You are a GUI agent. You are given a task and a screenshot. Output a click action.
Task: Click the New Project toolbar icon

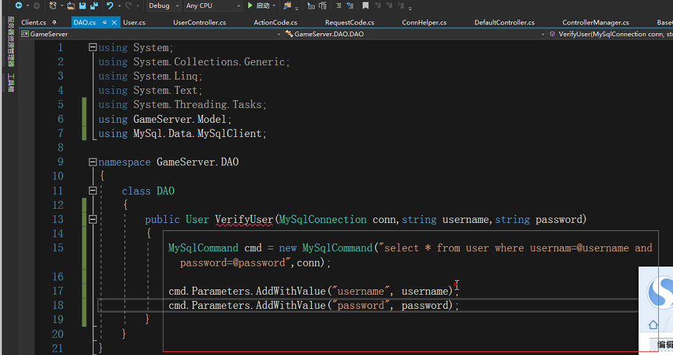pyautogui.click(x=53, y=6)
